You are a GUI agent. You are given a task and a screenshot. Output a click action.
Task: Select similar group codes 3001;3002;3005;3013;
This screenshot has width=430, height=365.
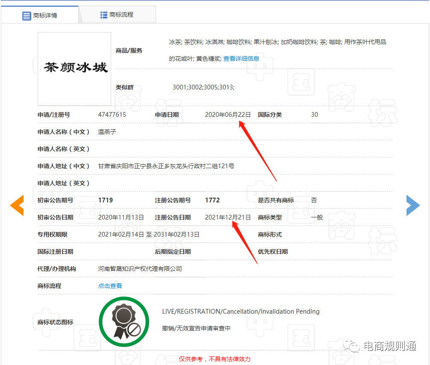[x=203, y=87]
